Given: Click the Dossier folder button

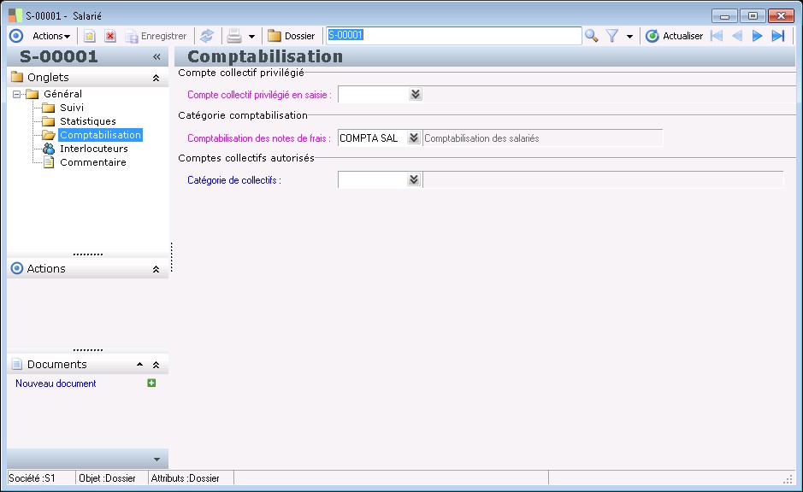Looking at the screenshot, I should click(292, 36).
